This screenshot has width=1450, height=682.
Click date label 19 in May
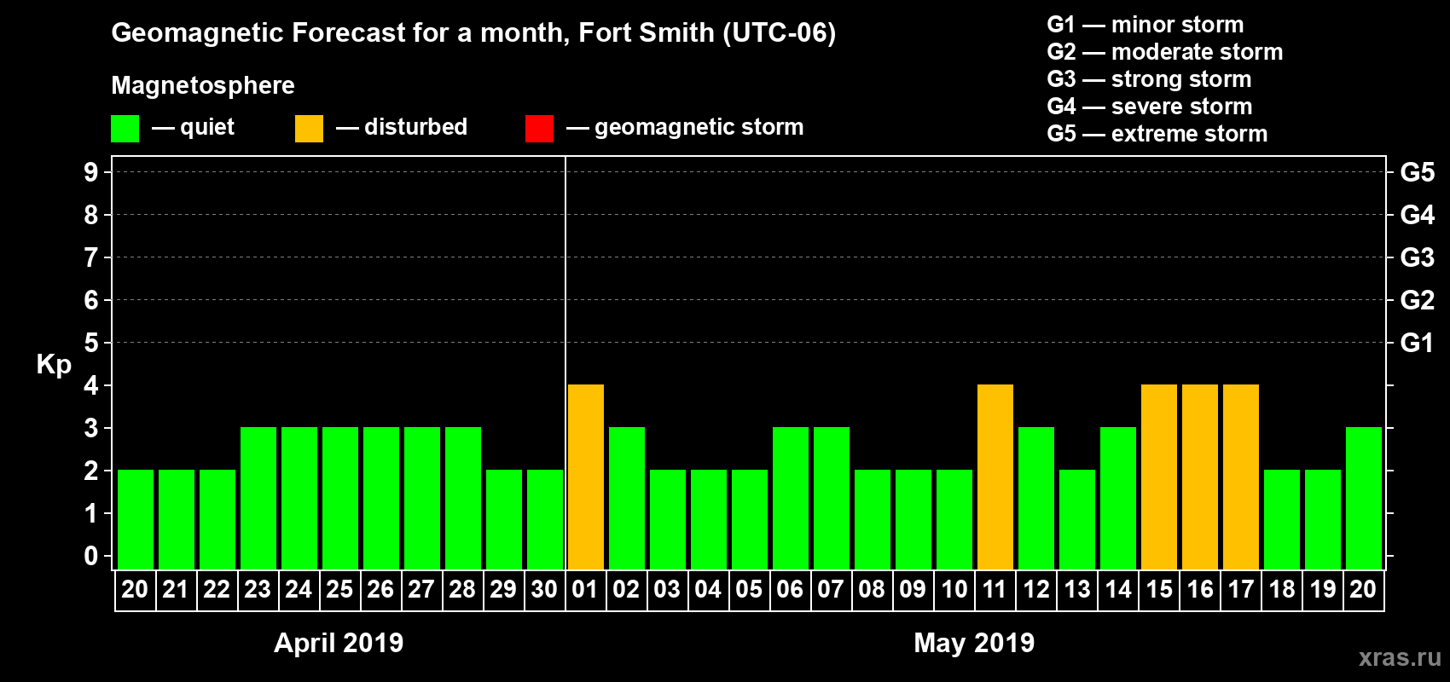1323,590
